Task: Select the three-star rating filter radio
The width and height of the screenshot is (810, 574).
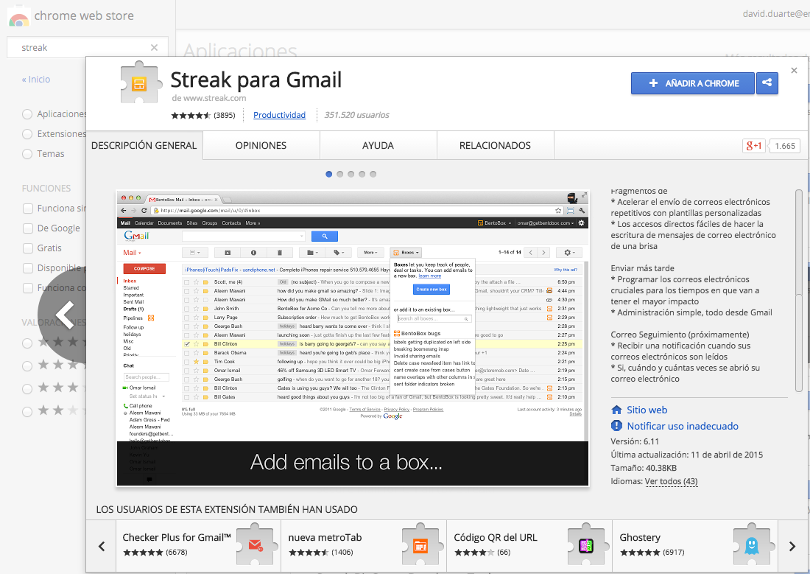Action: (27, 388)
